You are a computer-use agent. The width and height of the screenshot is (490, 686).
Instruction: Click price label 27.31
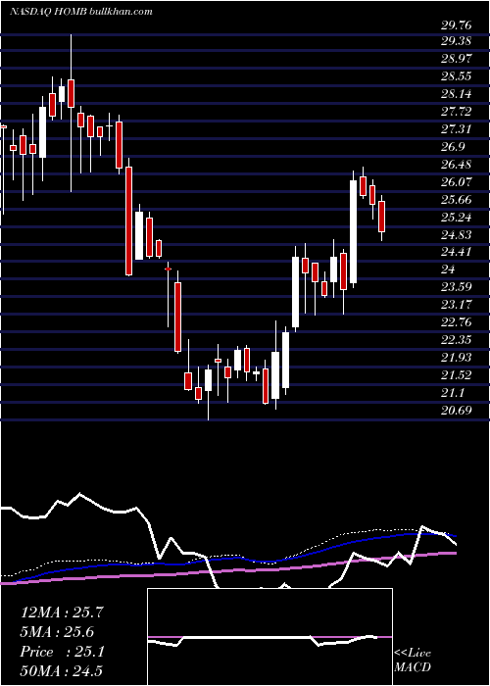[x=456, y=129]
